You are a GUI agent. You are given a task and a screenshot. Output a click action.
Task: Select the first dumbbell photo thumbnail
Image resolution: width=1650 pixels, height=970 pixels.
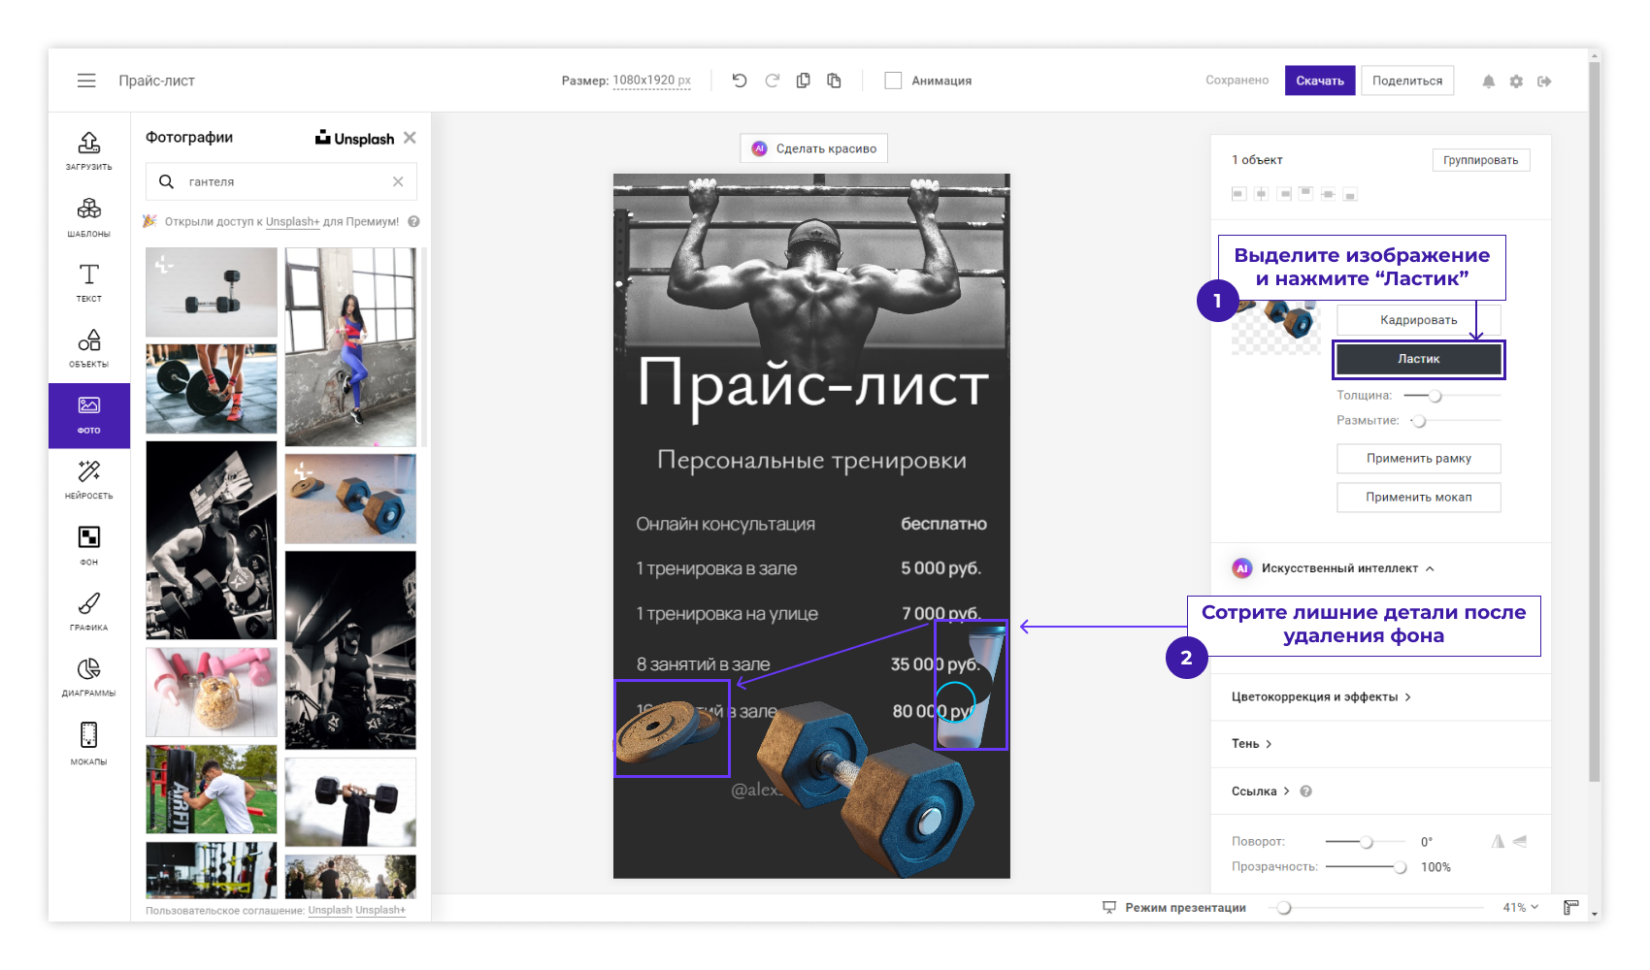(x=212, y=292)
